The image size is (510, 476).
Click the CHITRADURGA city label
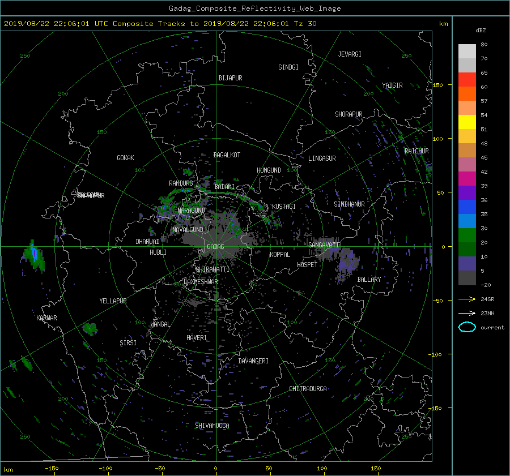pyautogui.click(x=308, y=389)
